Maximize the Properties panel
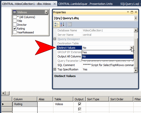This screenshot has height=113, width=141. (x=132, y=12)
